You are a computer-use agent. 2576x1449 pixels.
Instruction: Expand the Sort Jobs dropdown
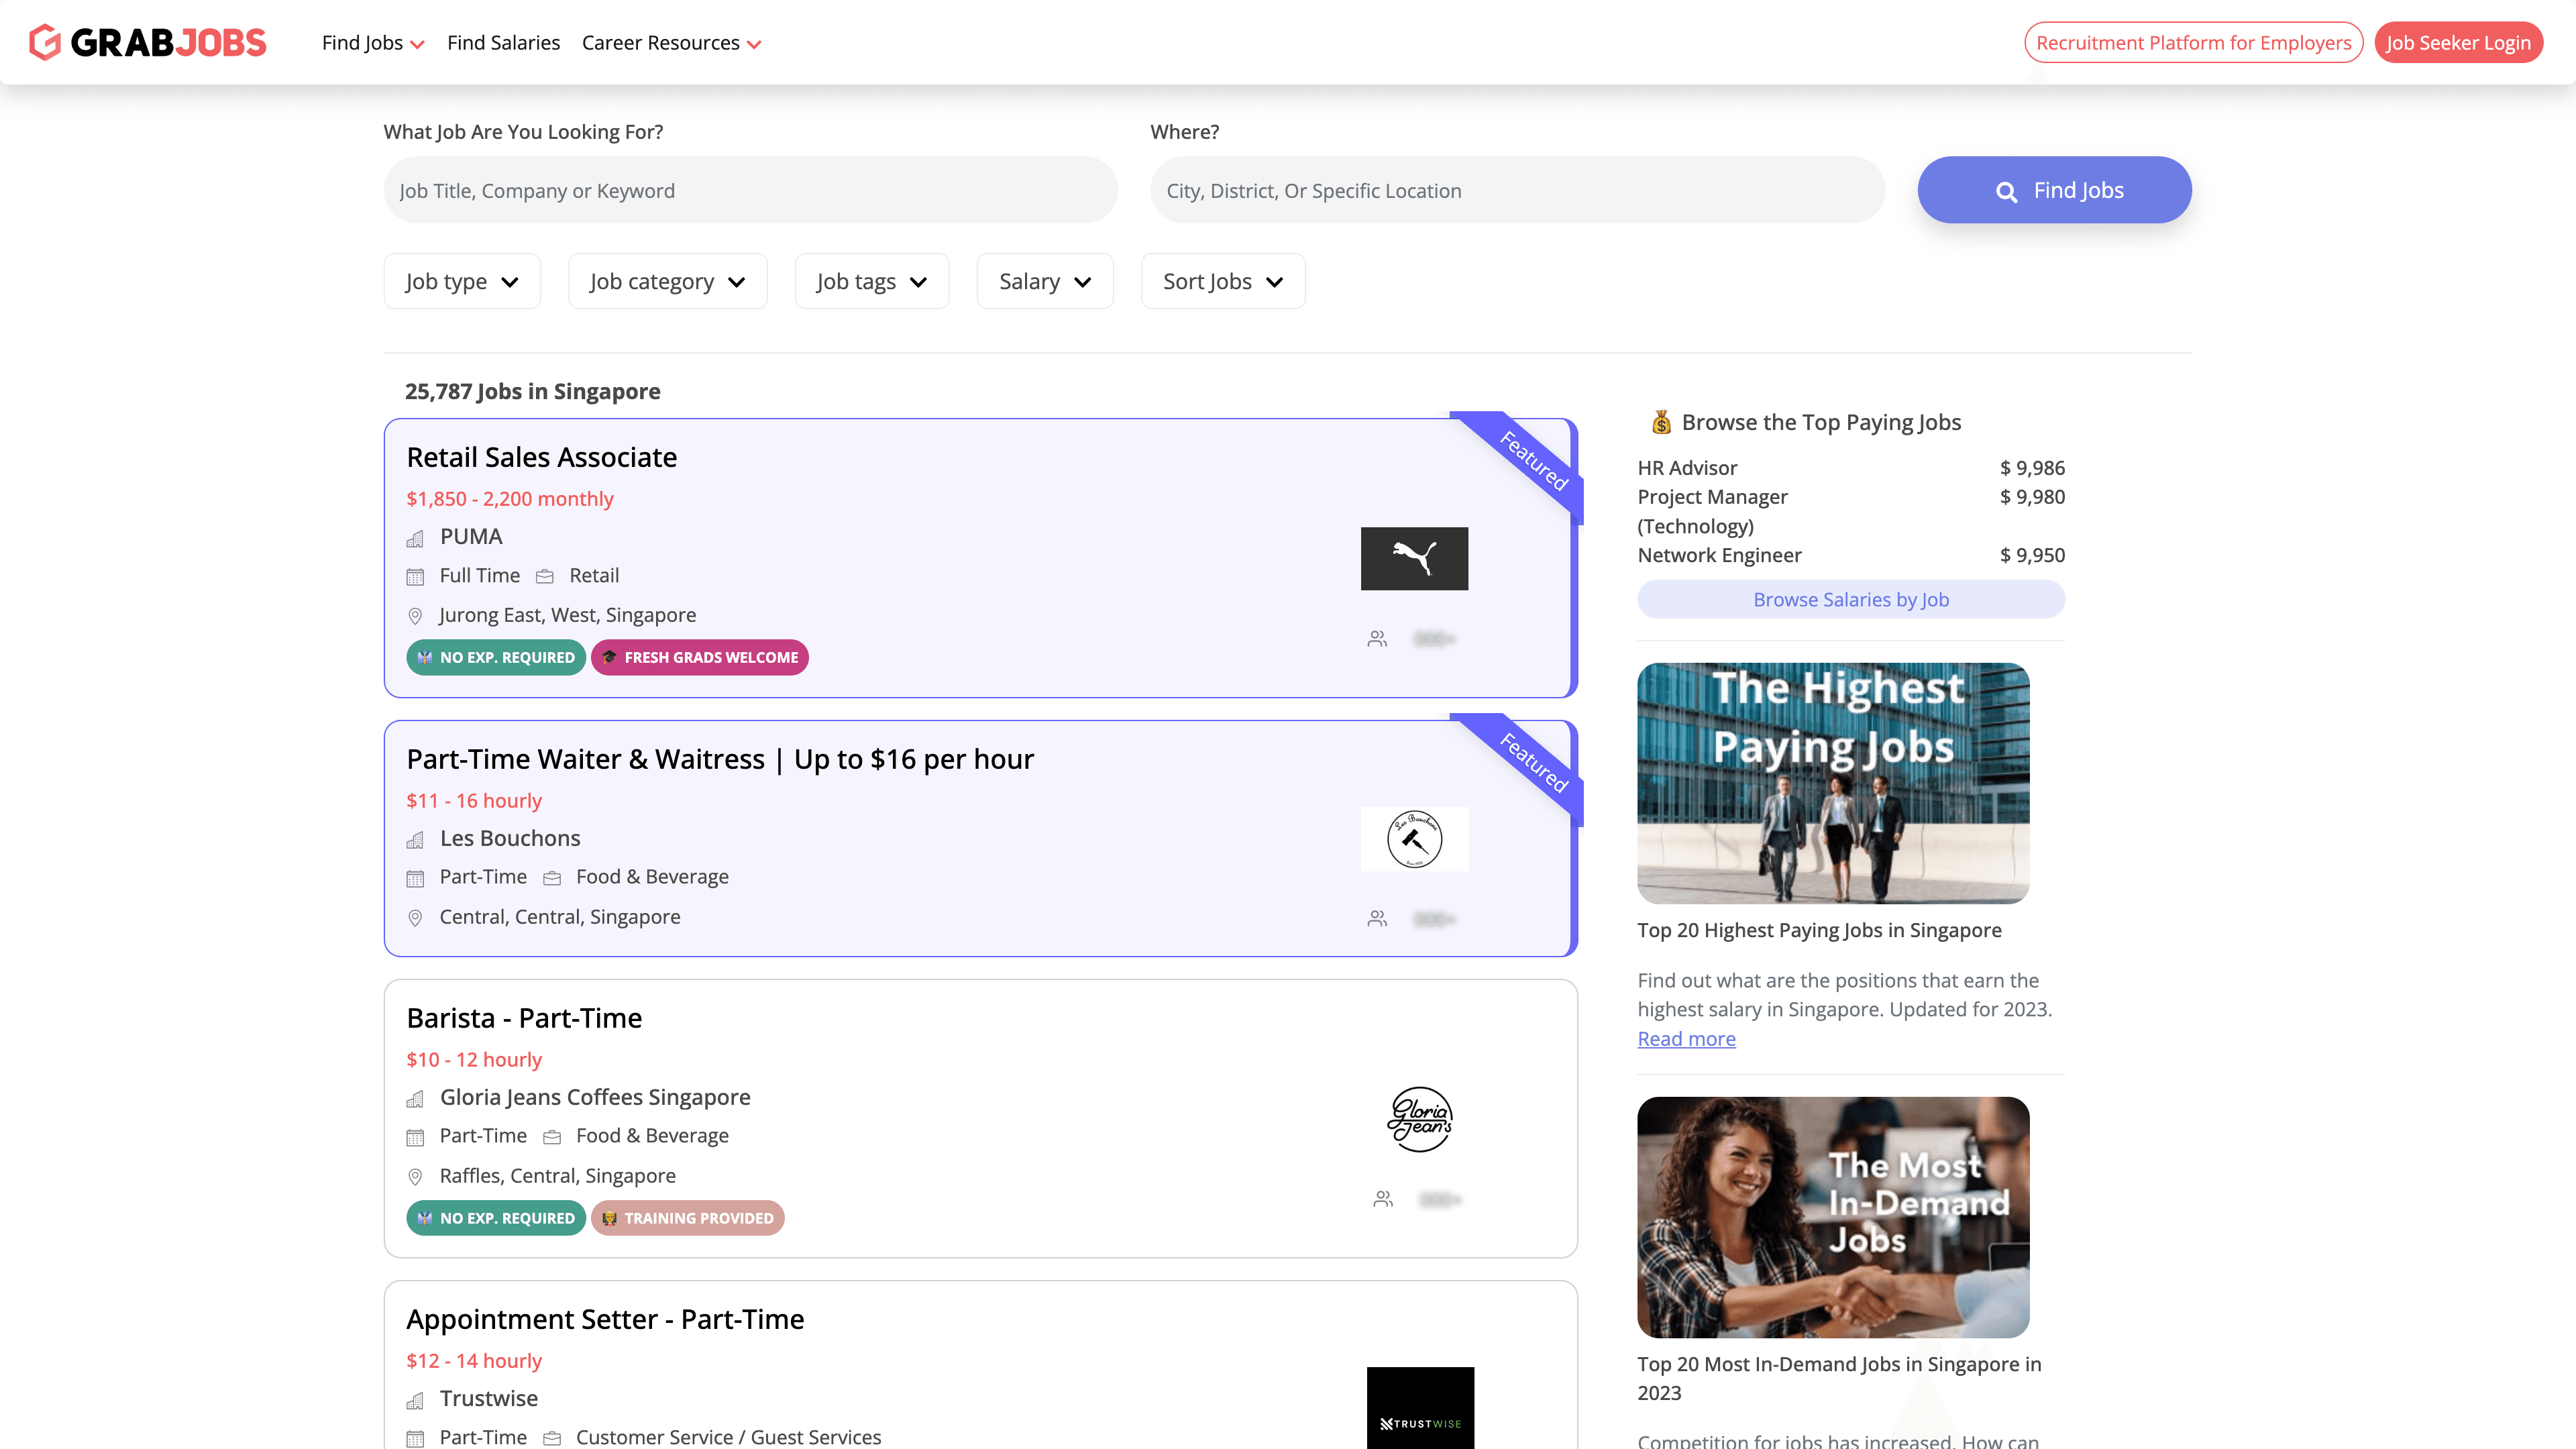pyautogui.click(x=1222, y=282)
